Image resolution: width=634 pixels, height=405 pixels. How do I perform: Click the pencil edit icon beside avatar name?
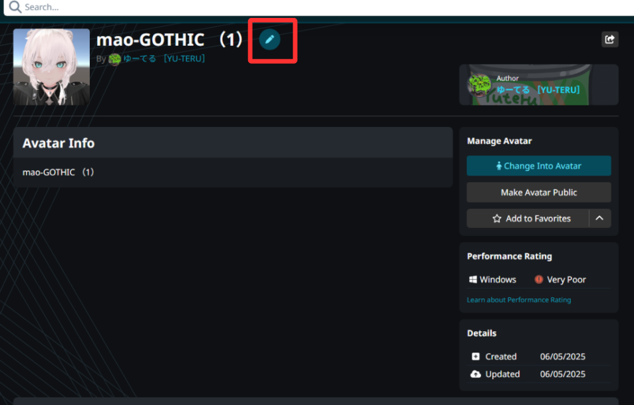point(269,39)
